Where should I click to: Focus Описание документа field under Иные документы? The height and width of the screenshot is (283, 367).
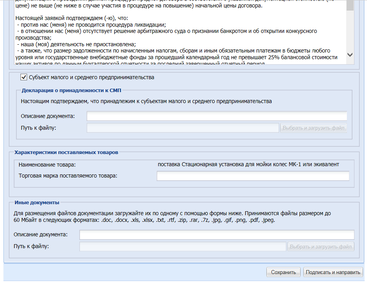[217, 234]
